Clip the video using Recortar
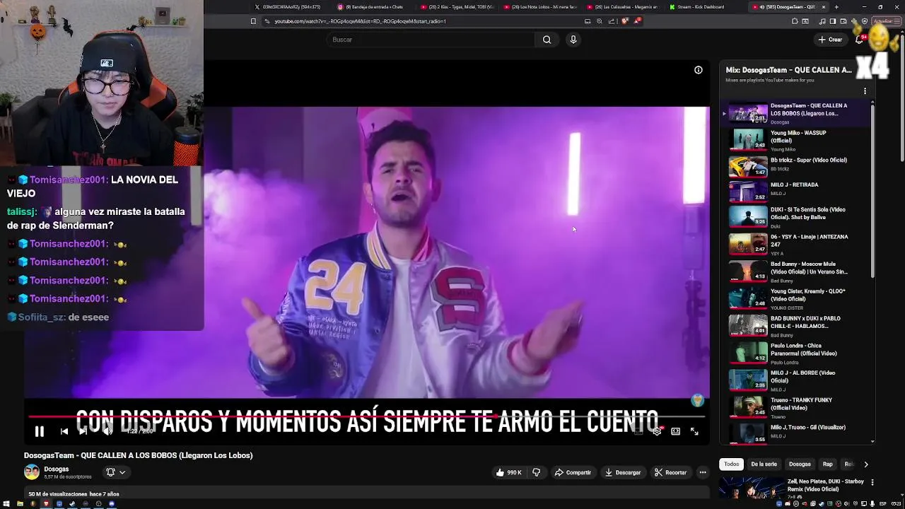This screenshot has height=509, width=905. 670,472
